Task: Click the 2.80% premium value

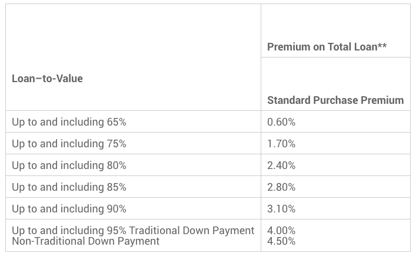Action: (x=281, y=187)
